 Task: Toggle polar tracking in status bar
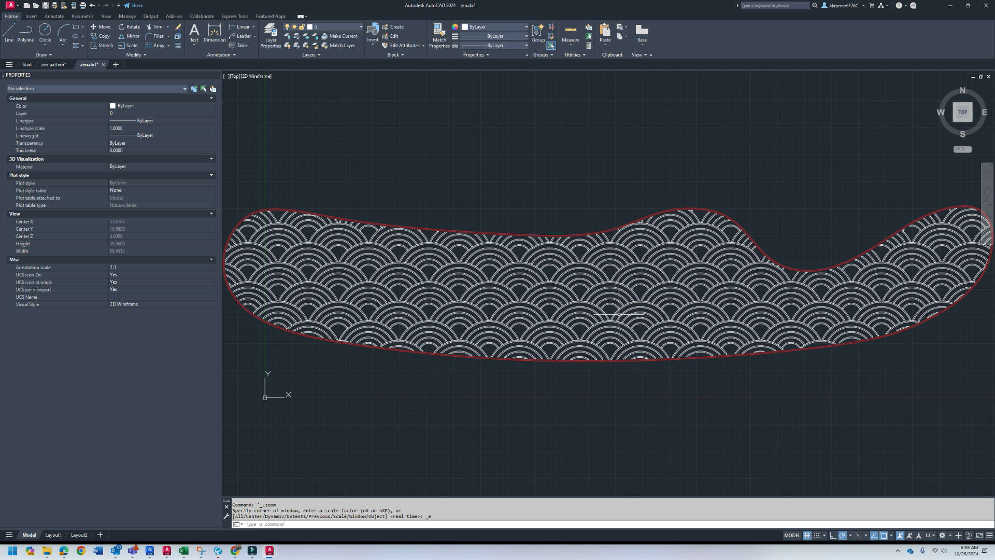(x=843, y=536)
